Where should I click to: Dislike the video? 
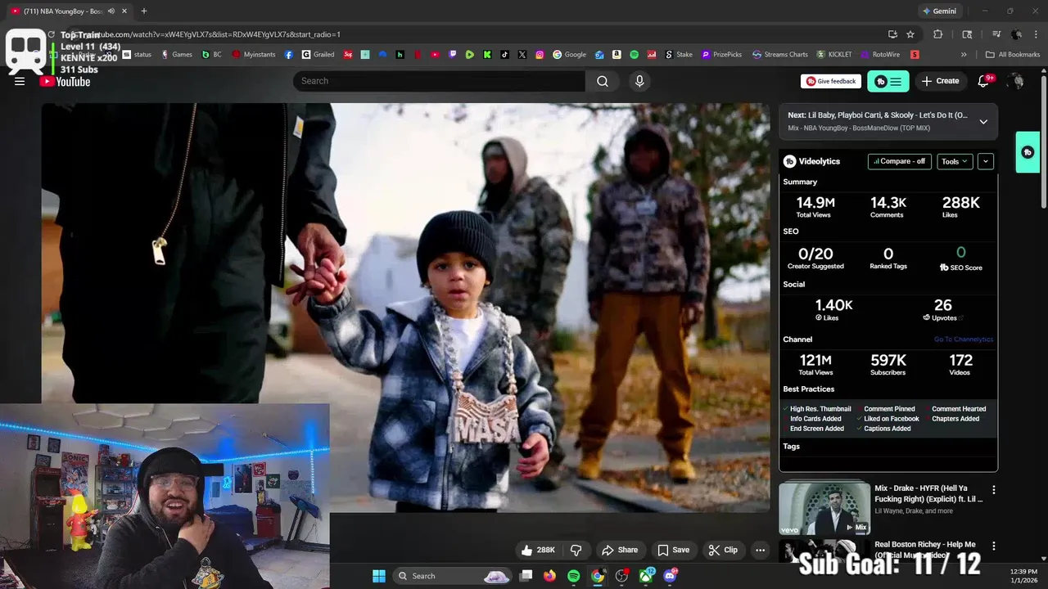[x=576, y=550]
